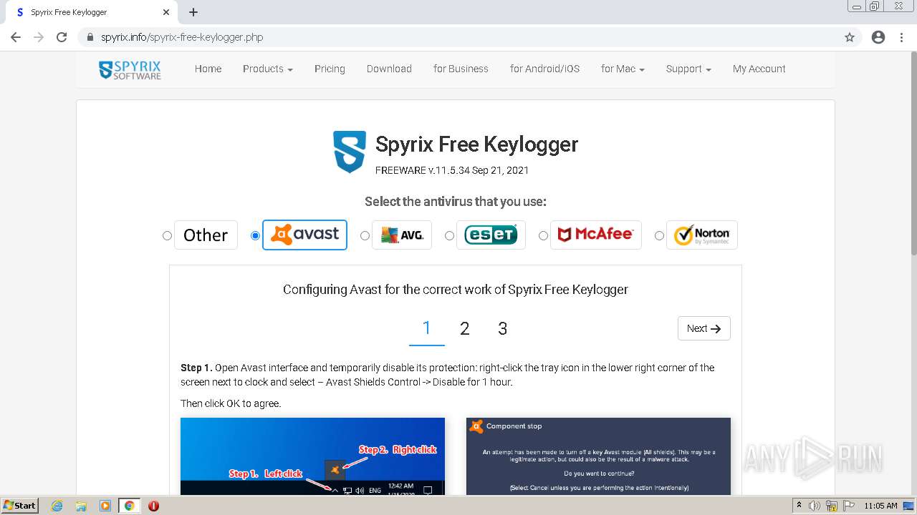Viewport: 917px width, 515px height.
Task: Select the ESET radio button
Action: pos(449,235)
